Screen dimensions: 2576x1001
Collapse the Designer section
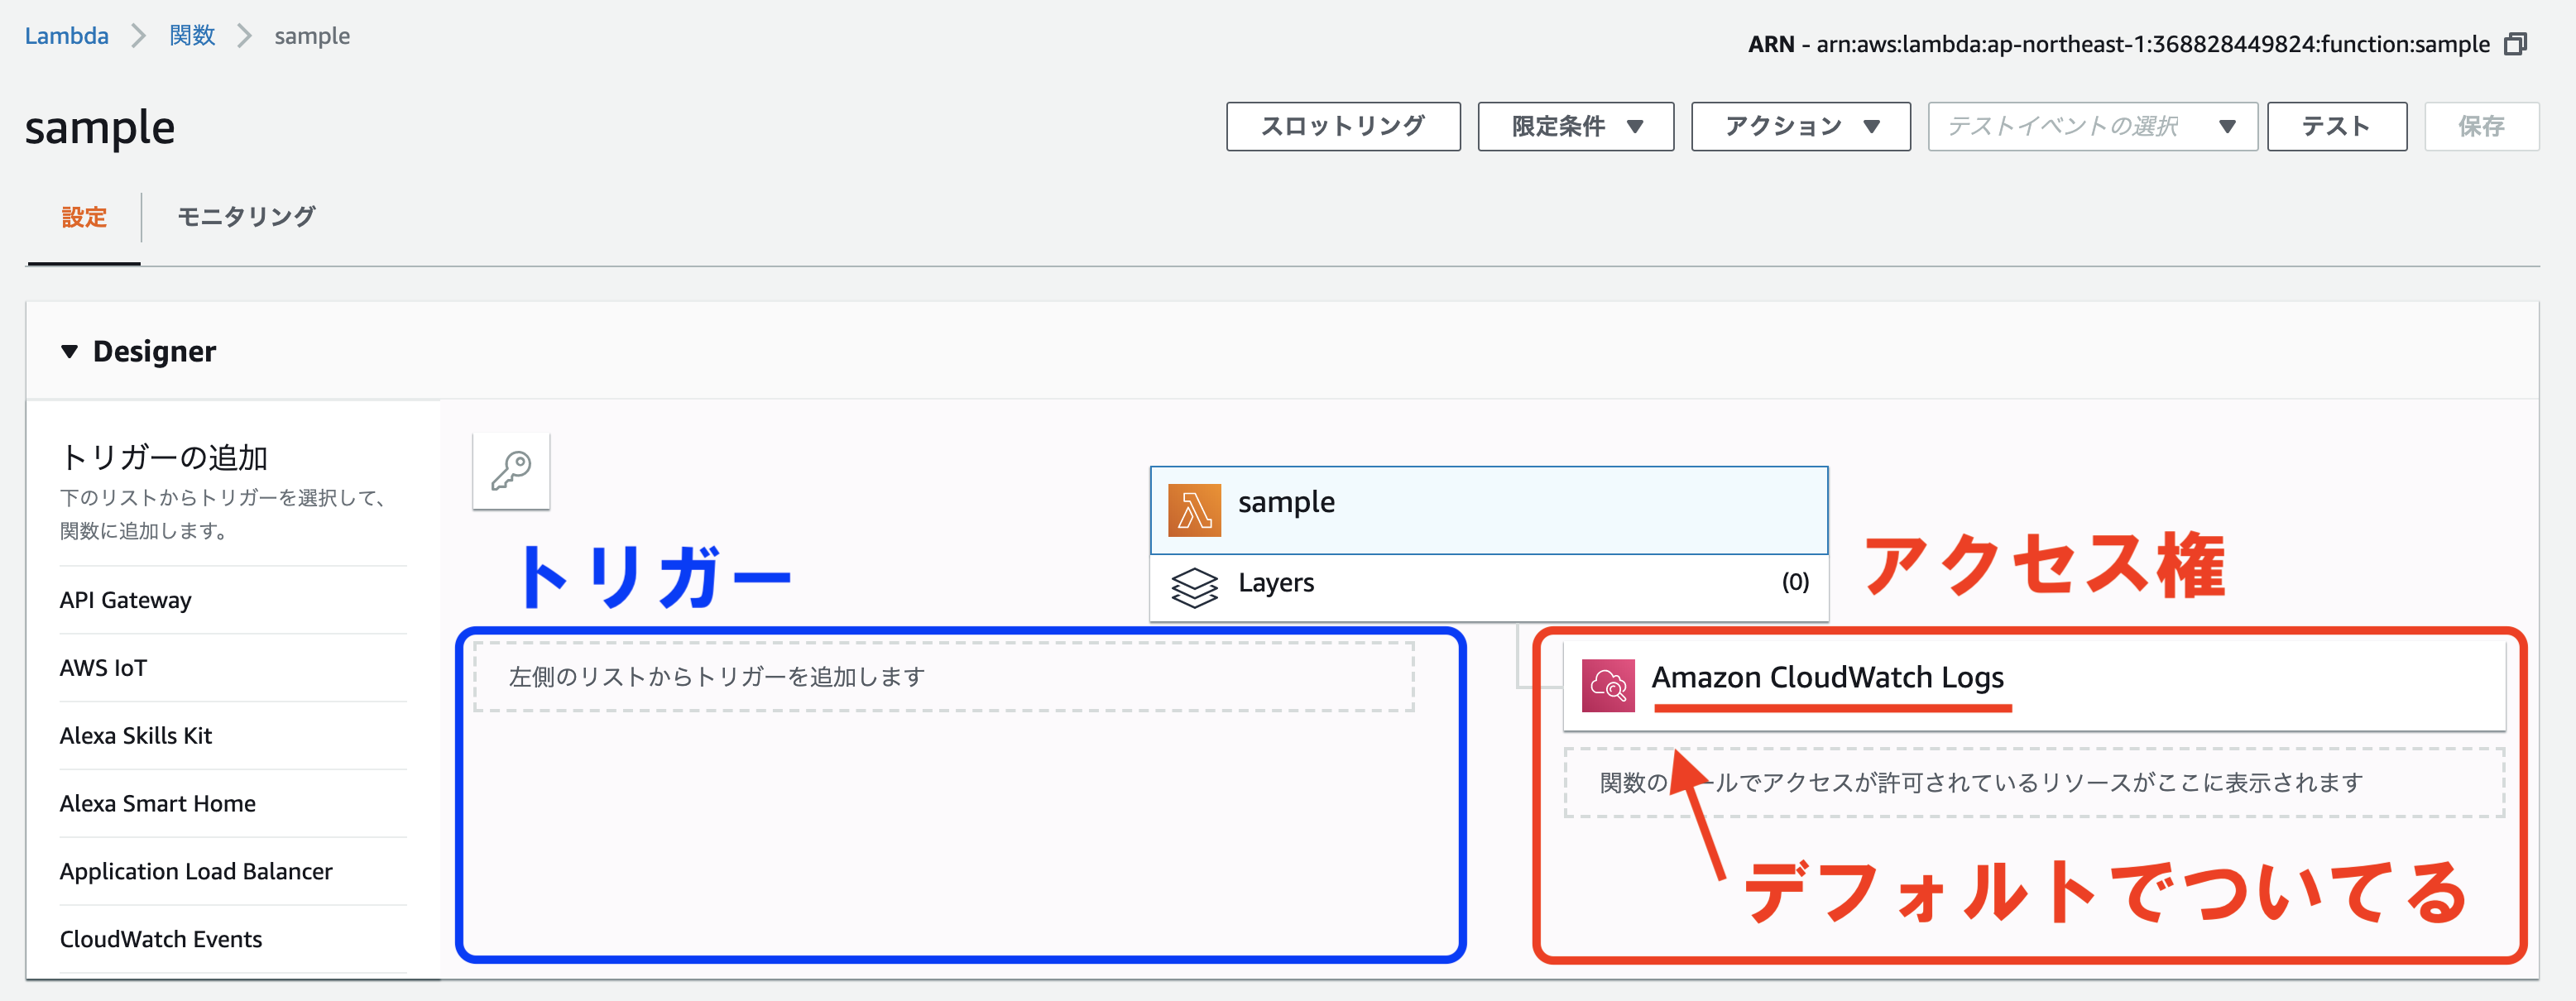[69, 352]
